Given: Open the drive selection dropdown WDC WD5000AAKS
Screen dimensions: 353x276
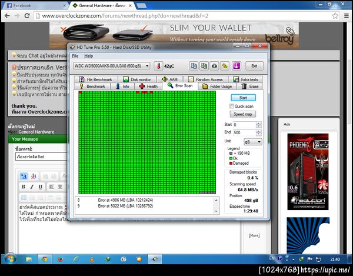Looking at the screenshot, I should (112, 66).
